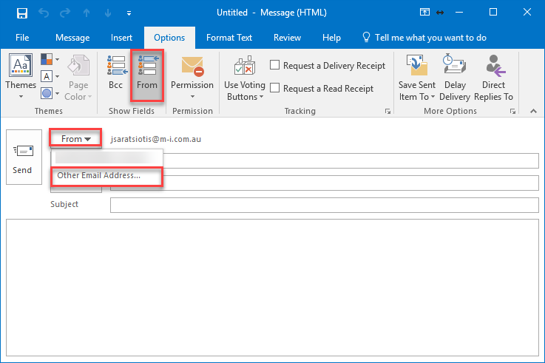Open the From dropdown button
545x363 pixels.
tap(75, 138)
